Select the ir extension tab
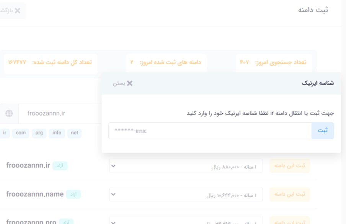 click(x=5, y=133)
